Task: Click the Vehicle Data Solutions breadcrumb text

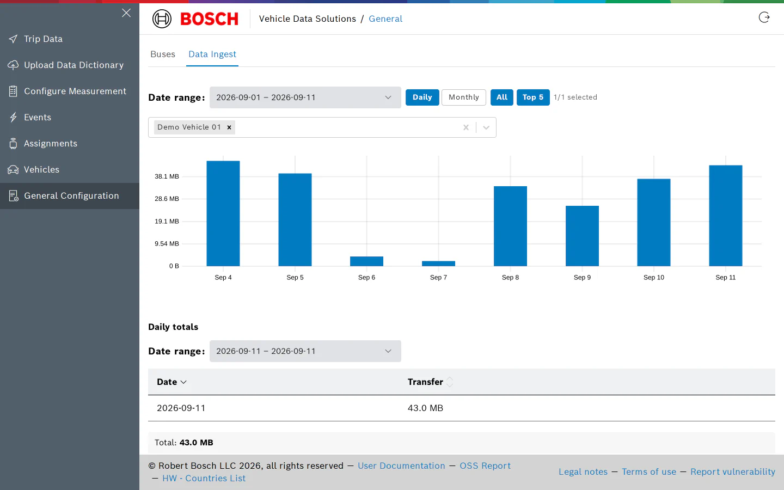Action: (308, 19)
